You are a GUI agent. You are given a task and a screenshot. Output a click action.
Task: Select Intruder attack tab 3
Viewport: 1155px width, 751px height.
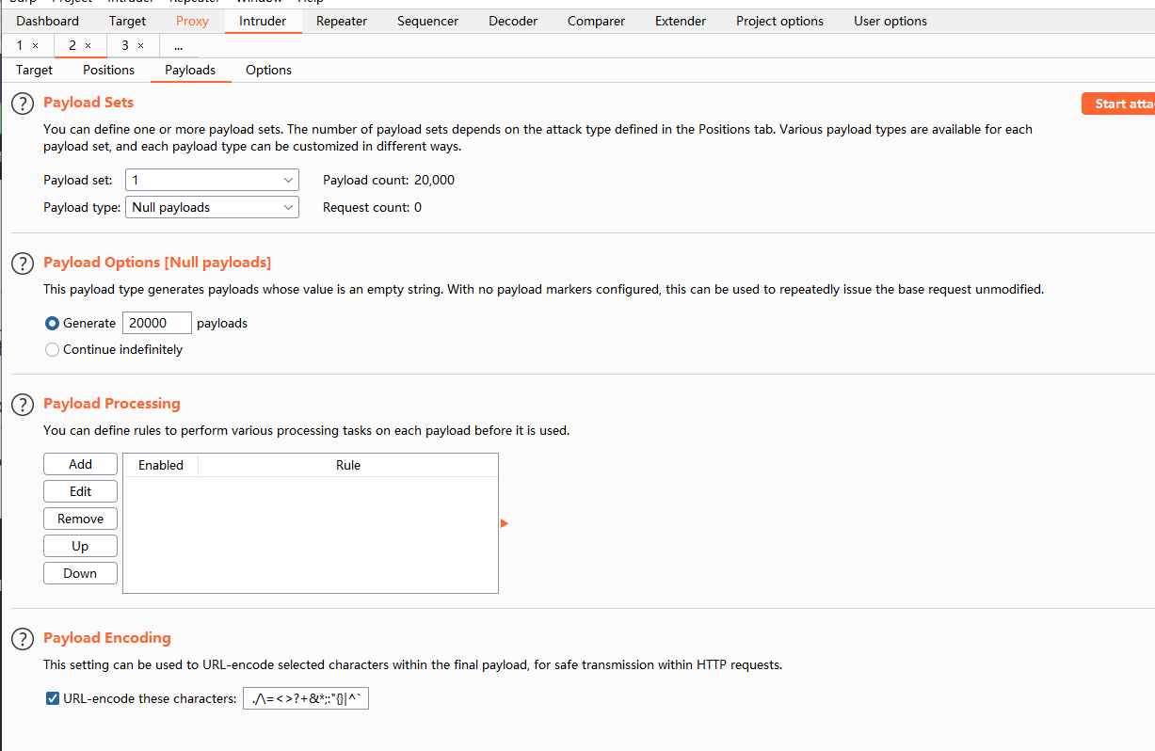pos(125,45)
